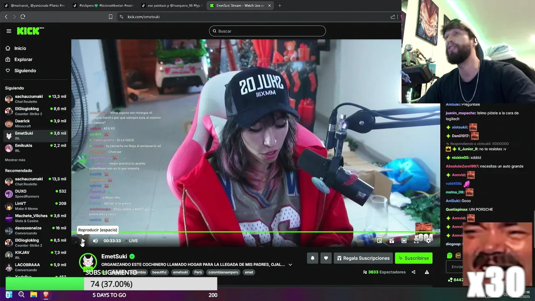The width and height of the screenshot is (535, 301).
Task: Open Machete_Vilches Slots & Casino channel
Action: point(36,218)
